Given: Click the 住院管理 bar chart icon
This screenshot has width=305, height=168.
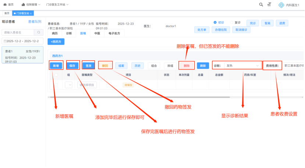Looking at the screenshot, I should [x=23, y=4].
